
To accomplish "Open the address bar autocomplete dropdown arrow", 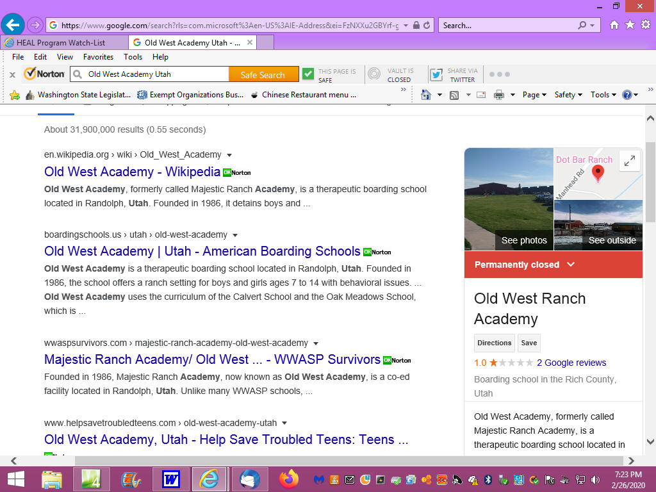I will (x=406, y=26).
